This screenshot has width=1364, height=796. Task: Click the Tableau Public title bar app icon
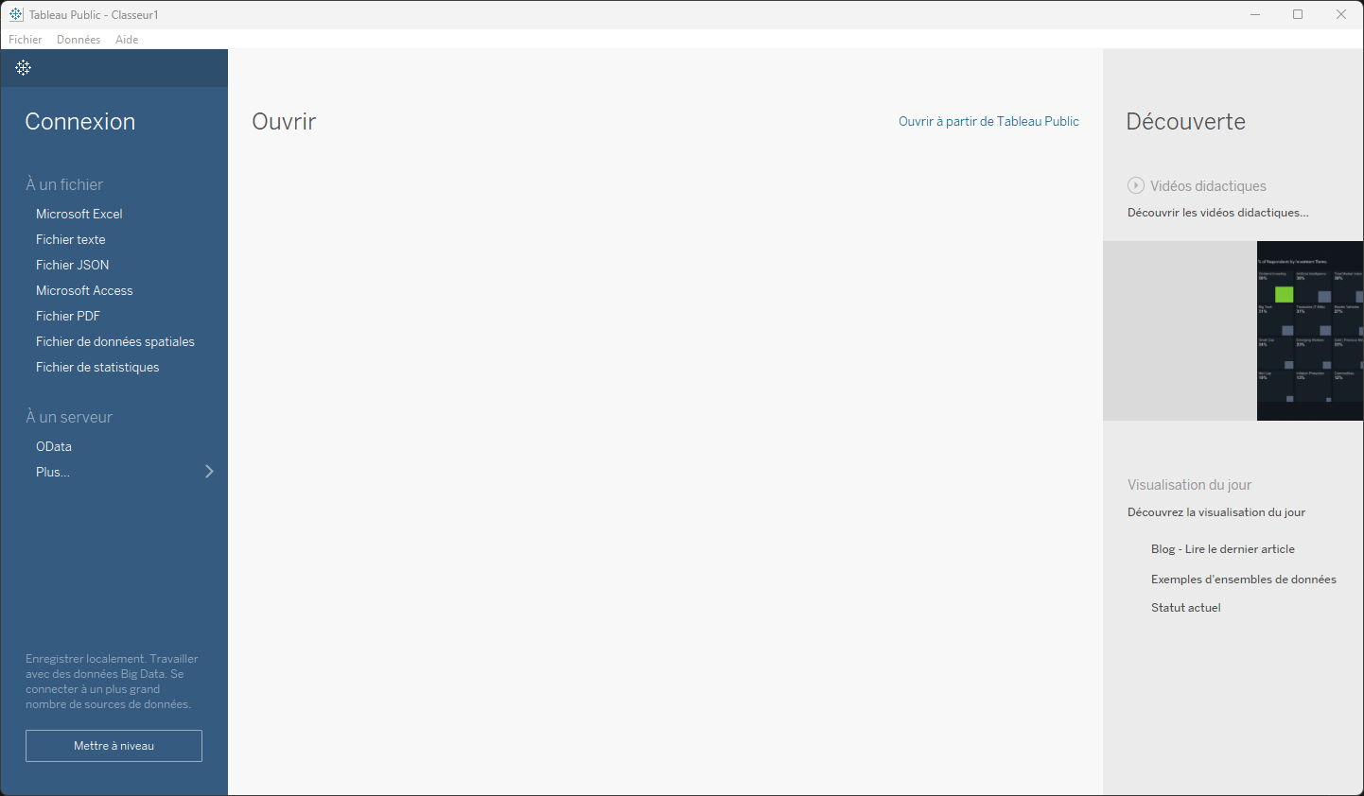pyautogui.click(x=16, y=14)
